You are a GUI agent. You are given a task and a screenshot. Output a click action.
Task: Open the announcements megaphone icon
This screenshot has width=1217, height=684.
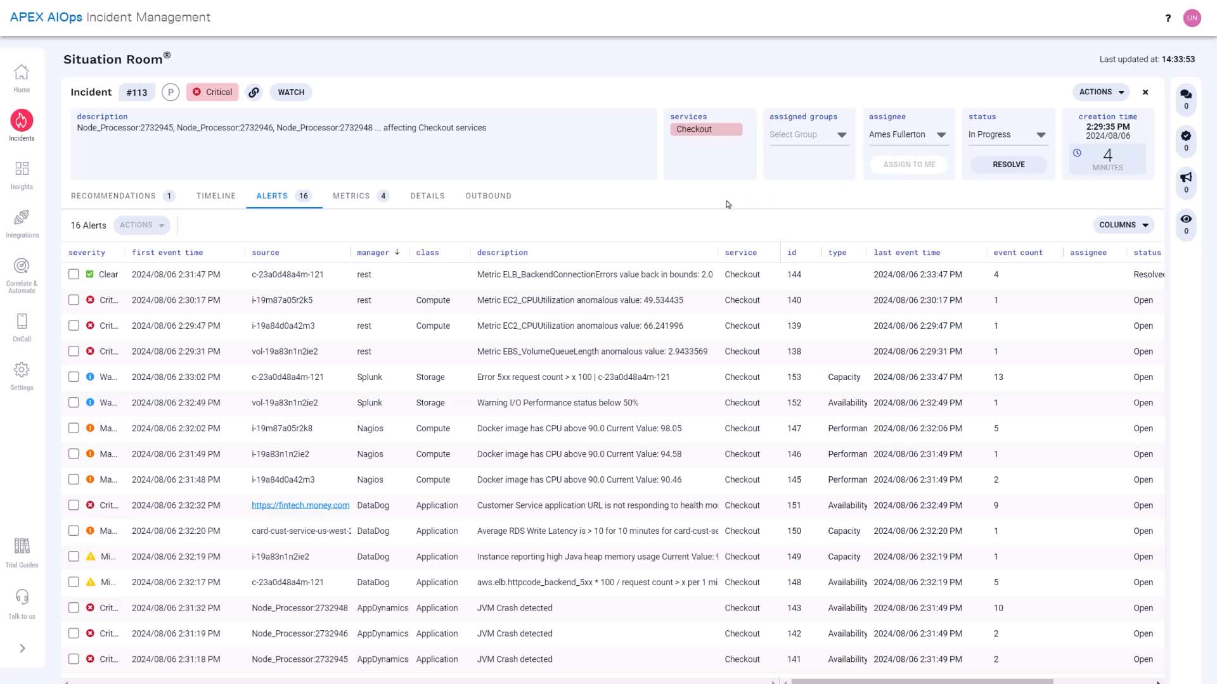(1186, 177)
